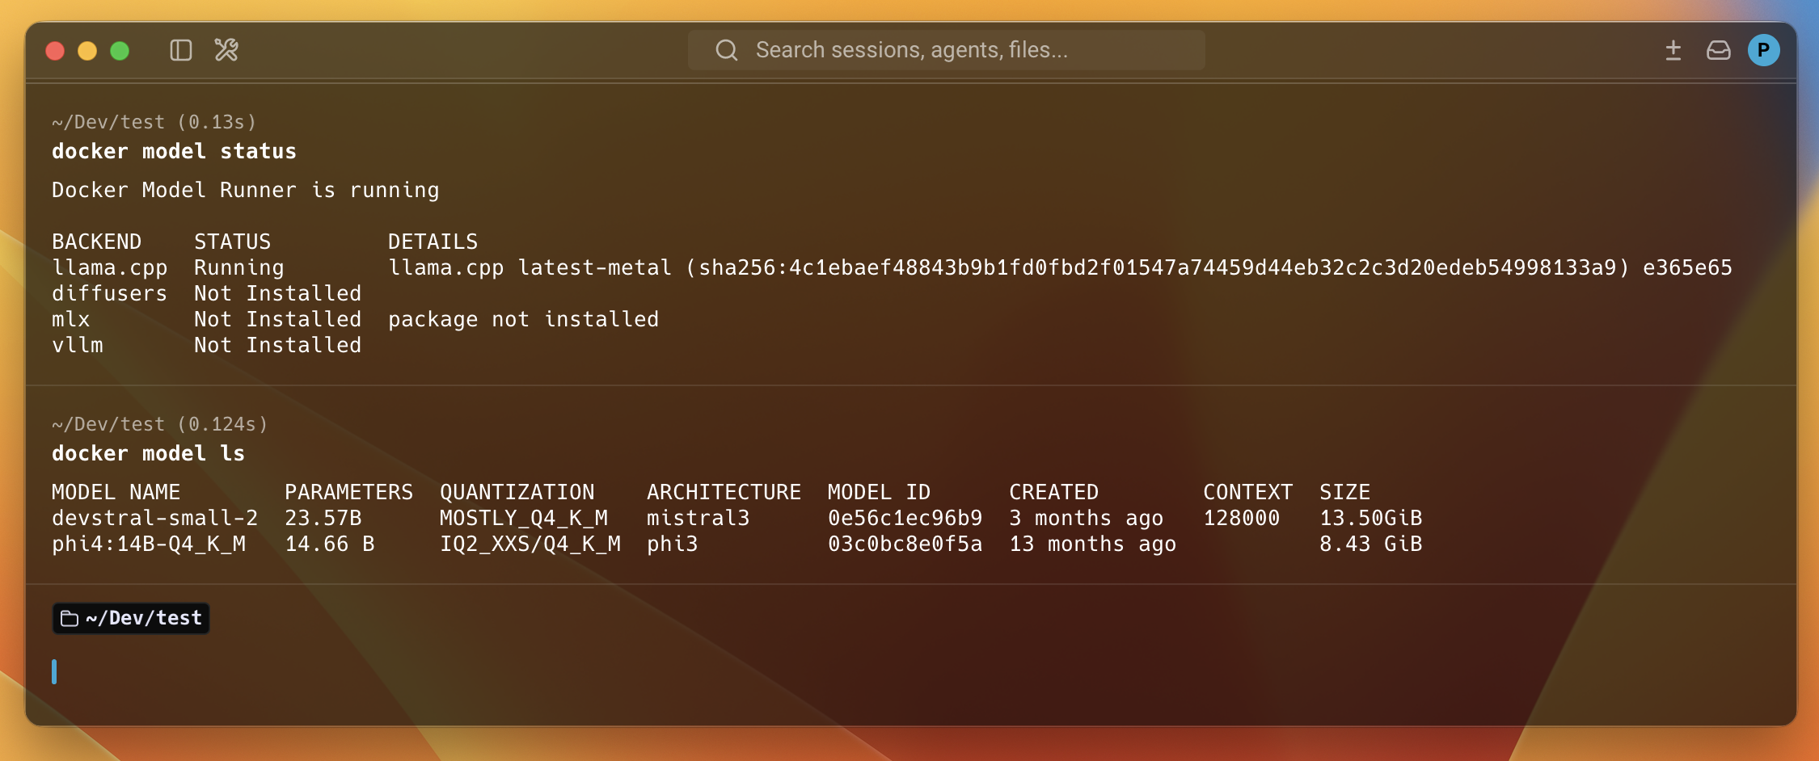The image size is (1819, 761).
Task: Click model ID '03c0bc8e0f5a'
Action: [x=905, y=544]
